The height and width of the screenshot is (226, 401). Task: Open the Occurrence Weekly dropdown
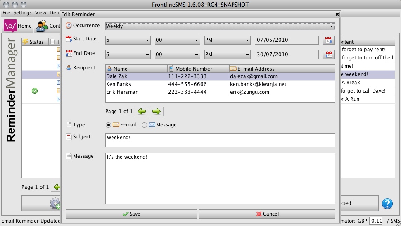(x=220, y=26)
